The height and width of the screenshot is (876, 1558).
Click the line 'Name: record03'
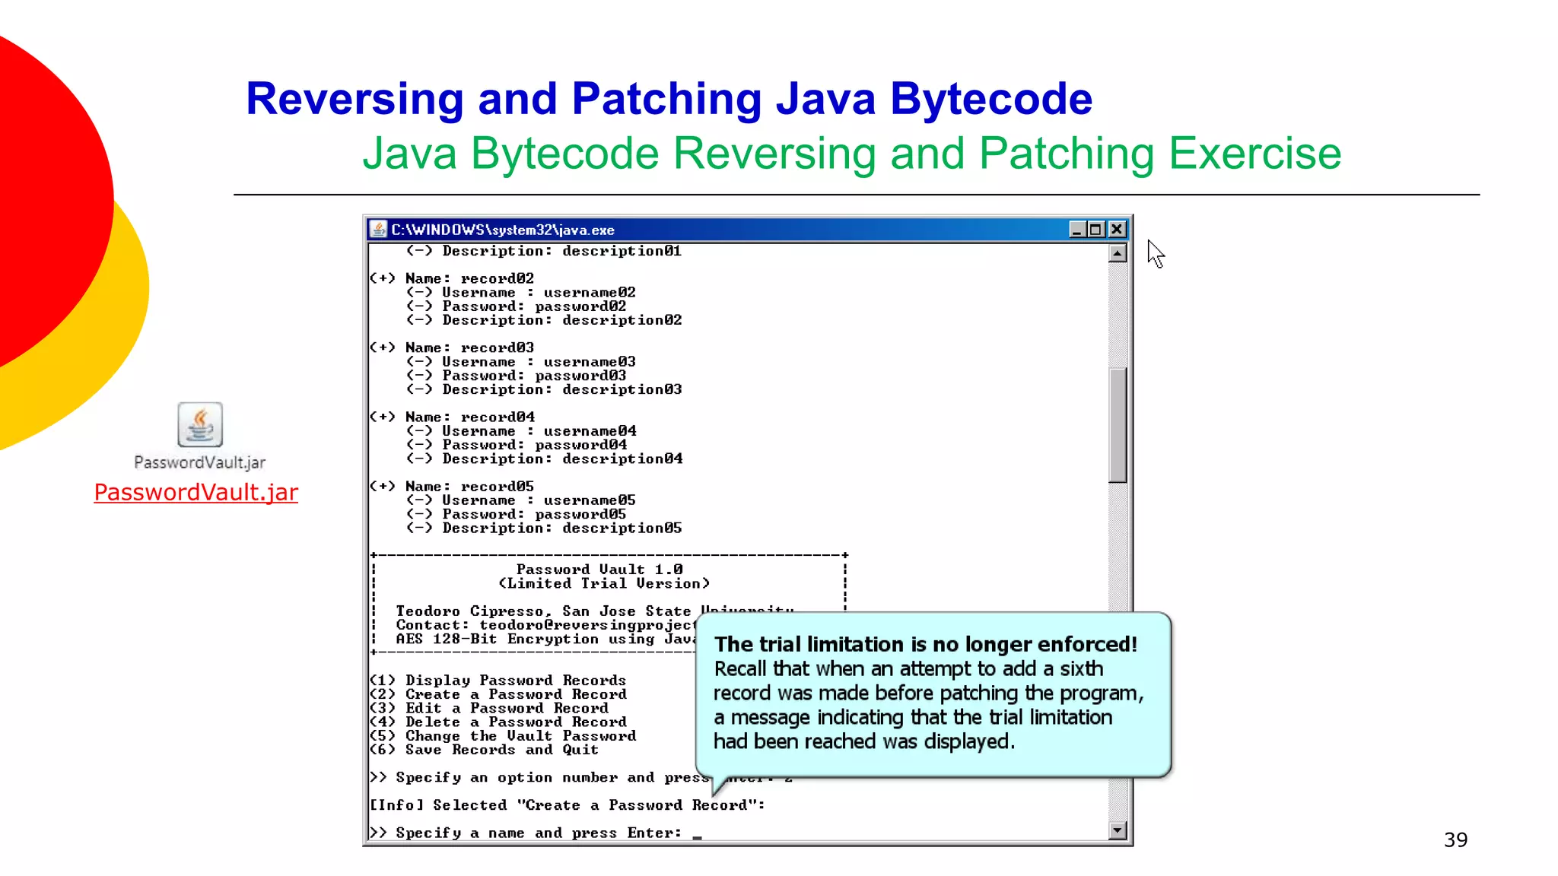point(452,348)
